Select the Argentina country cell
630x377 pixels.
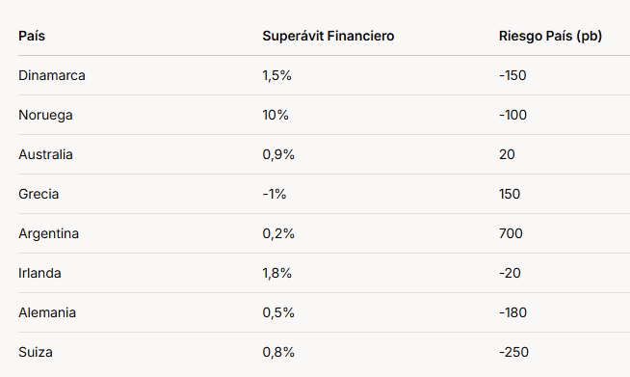[x=48, y=233]
